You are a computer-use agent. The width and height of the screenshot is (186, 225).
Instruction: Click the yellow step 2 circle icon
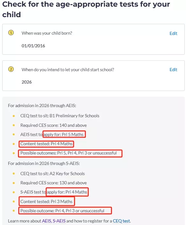pos(11,69)
